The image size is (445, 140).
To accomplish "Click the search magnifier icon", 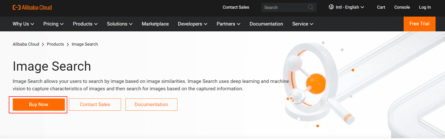I will click(x=310, y=7).
